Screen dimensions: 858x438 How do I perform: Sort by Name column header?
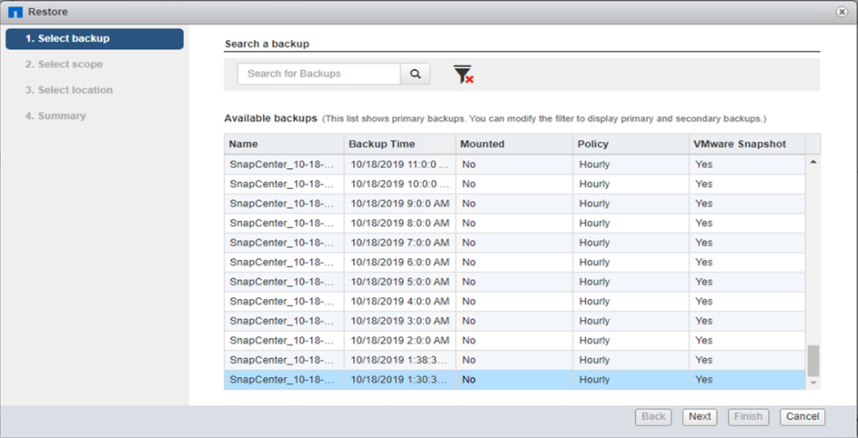[x=284, y=144]
